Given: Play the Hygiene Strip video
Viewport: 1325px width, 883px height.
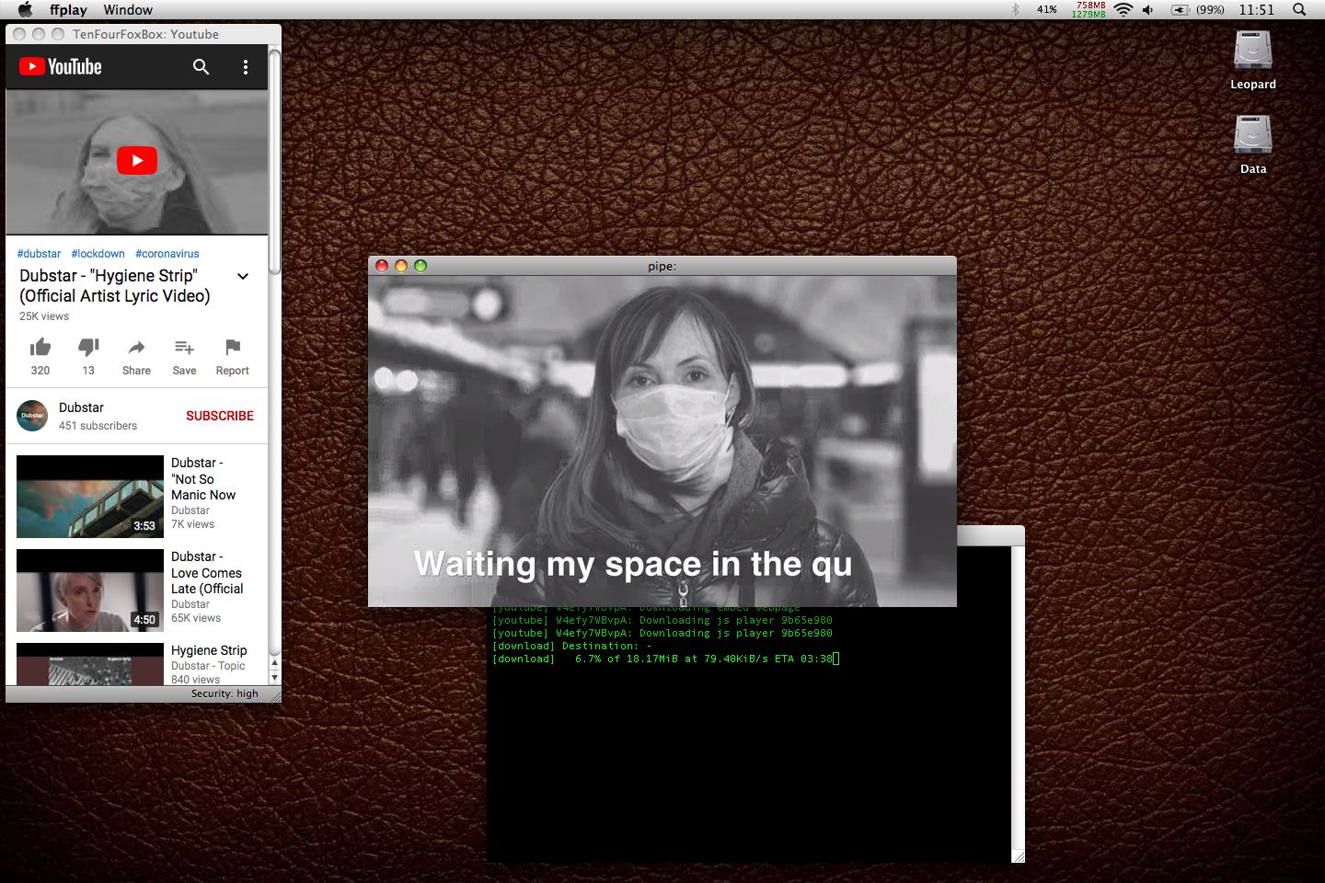Looking at the screenshot, I should click(x=137, y=160).
